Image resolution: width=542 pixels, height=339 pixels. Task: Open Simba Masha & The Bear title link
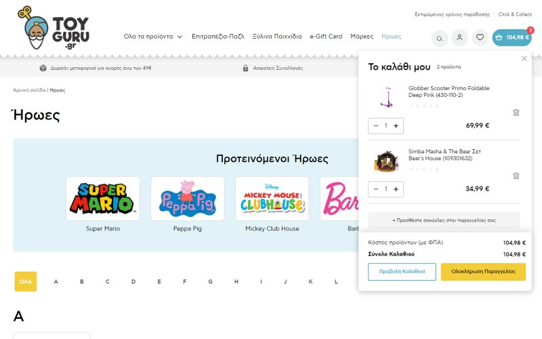point(444,155)
